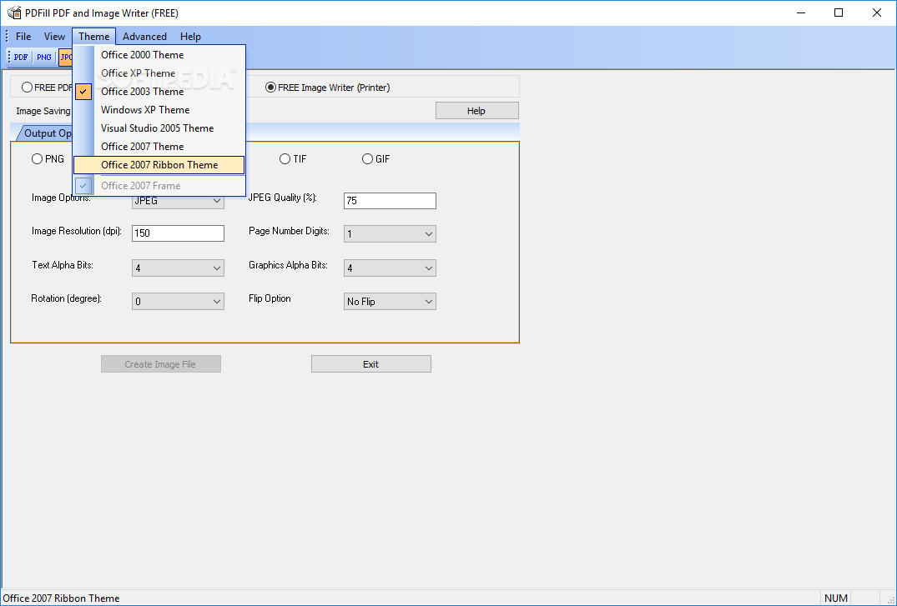Select Windows XP Theme

pyautogui.click(x=159, y=110)
